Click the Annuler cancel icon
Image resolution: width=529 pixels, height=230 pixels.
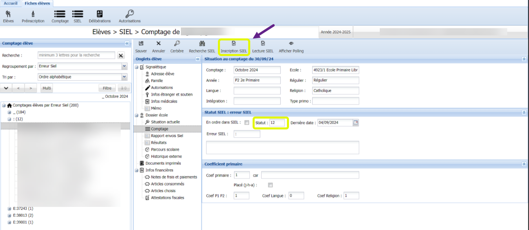click(158, 43)
